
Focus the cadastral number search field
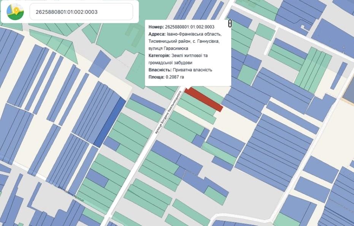pyautogui.click(x=81, y=12)
